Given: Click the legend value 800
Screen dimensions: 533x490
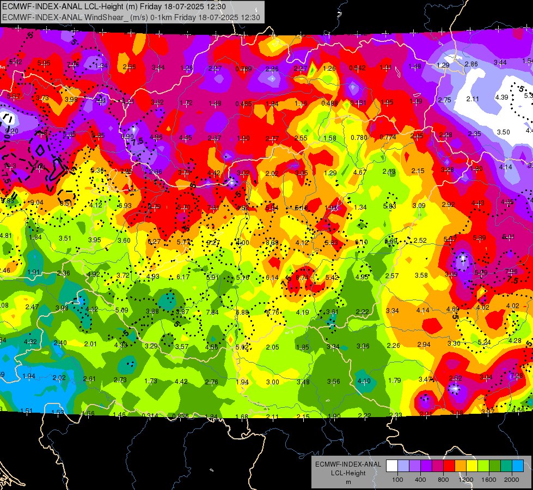Looking at the screenshot, I should coord(443,480).
